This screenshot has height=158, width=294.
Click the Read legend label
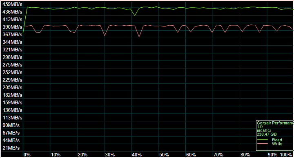[277, 140]
